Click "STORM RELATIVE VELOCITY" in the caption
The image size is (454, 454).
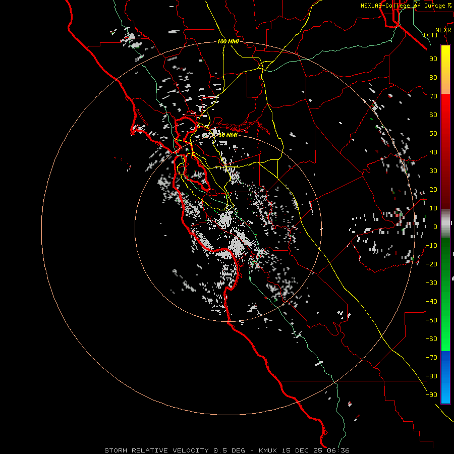(x=156, y=450)
